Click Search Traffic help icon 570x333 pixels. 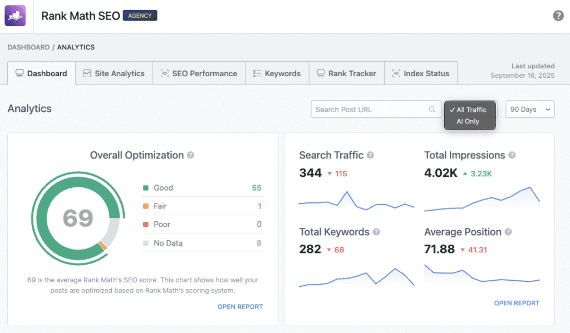[370, 156]
